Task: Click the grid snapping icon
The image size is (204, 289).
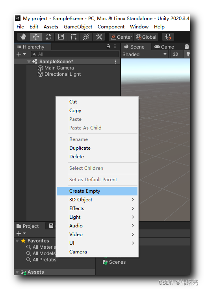Action: [x=168, y=37]
